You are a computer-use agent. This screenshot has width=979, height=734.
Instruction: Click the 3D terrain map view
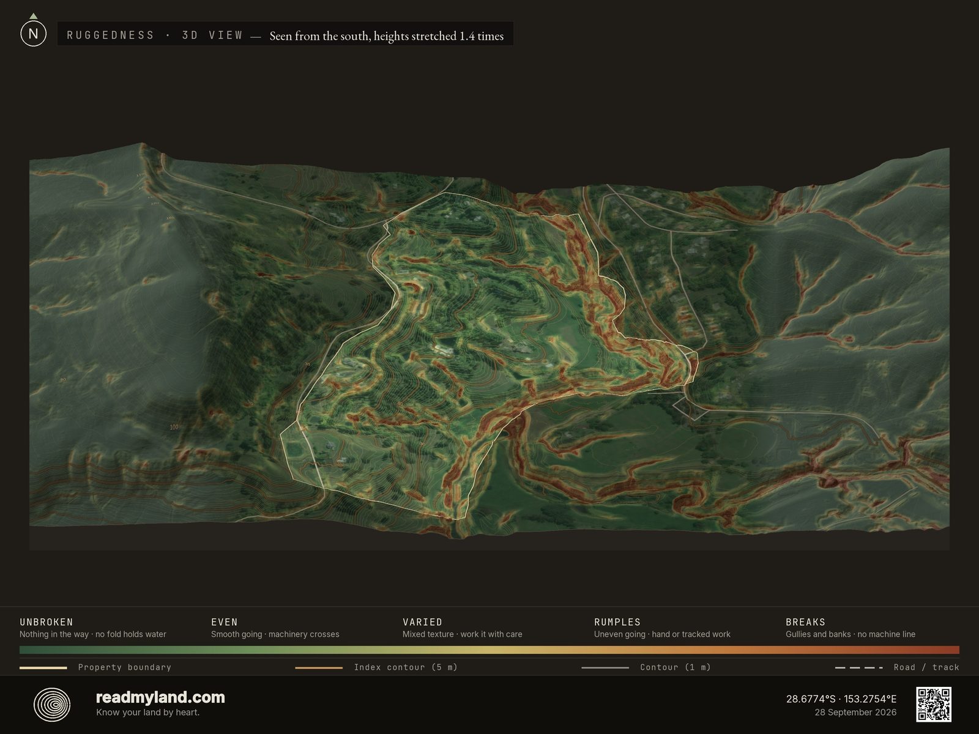[x=489, y=346]
